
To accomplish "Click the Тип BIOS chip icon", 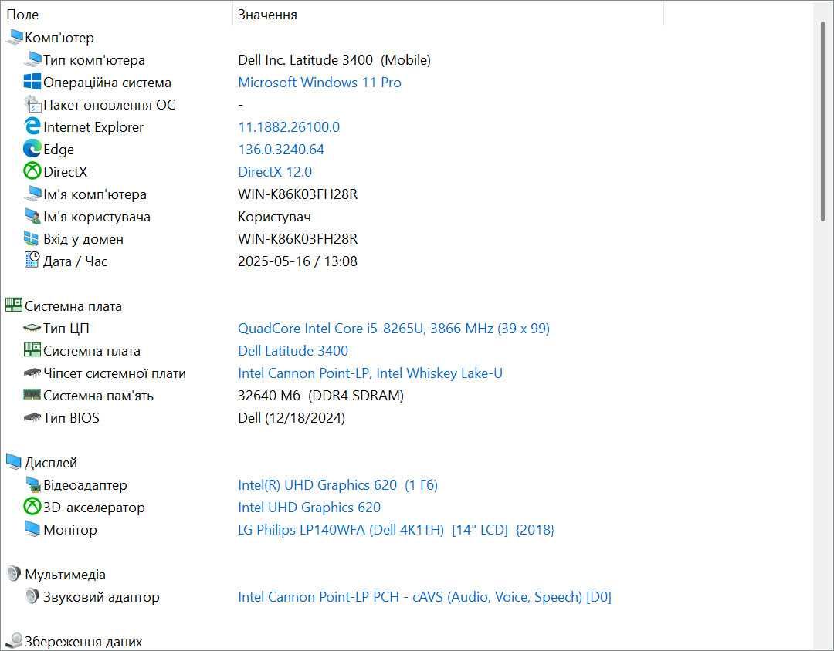I will pyautogui.click(x=32, y=417).
